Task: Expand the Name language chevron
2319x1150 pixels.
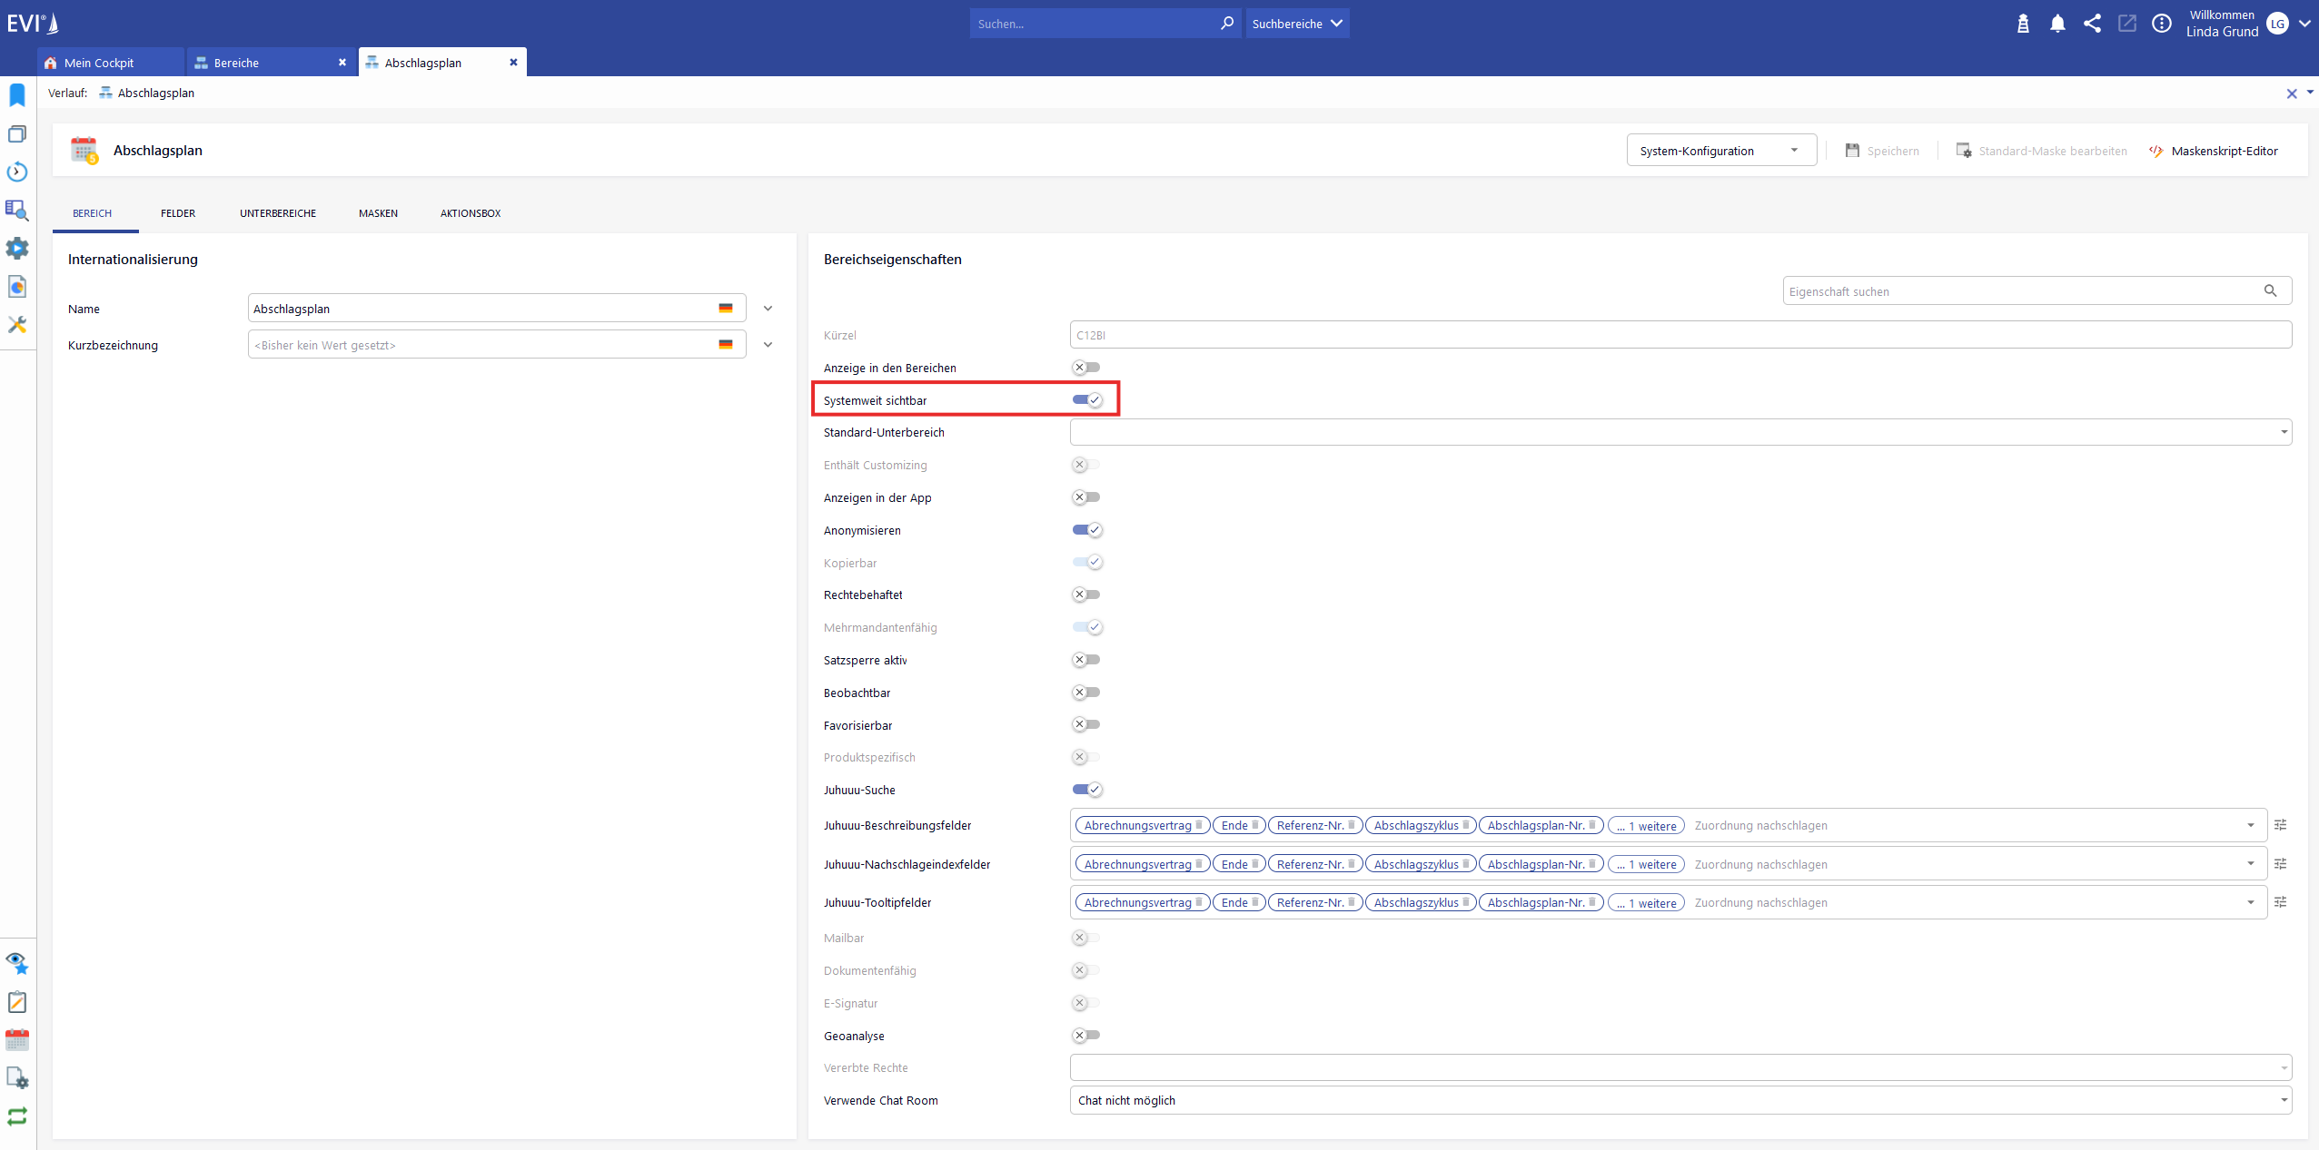Action: [x=768, y=309]
